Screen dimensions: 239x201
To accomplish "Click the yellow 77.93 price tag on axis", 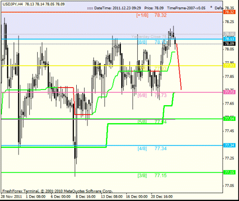I will (229, 66).
